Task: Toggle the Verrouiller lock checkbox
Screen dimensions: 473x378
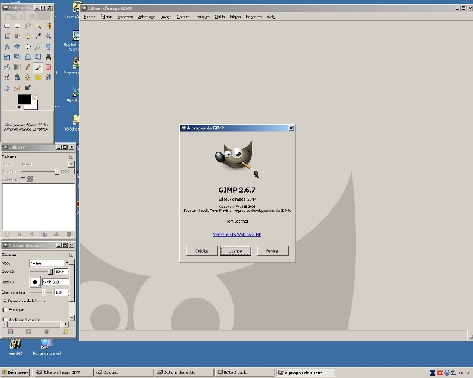Action: click(x=23, y=179)
